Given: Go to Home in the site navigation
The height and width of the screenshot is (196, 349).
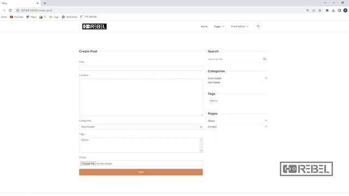Looking at the screenshot, I should pos(204,27).
